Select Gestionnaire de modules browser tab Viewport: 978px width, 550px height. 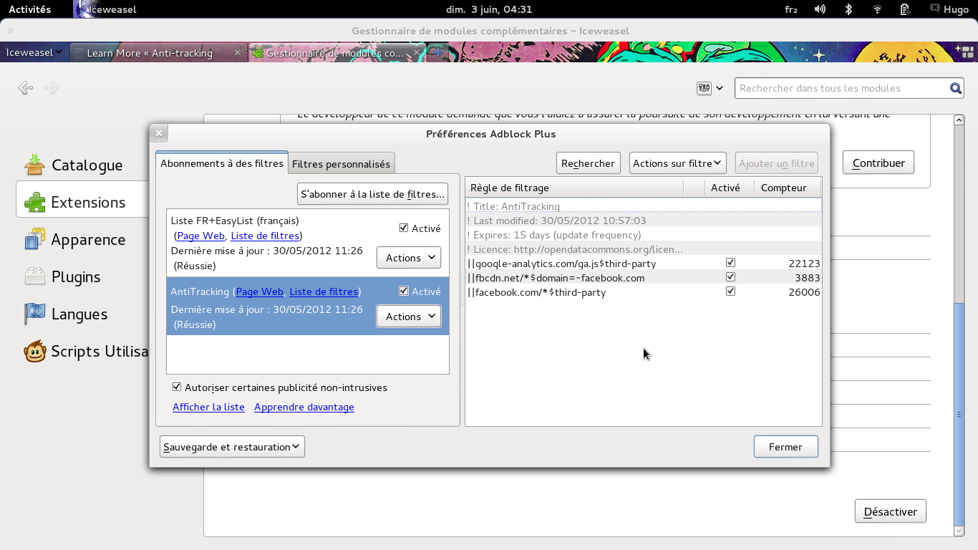click(x=337, y=52)
